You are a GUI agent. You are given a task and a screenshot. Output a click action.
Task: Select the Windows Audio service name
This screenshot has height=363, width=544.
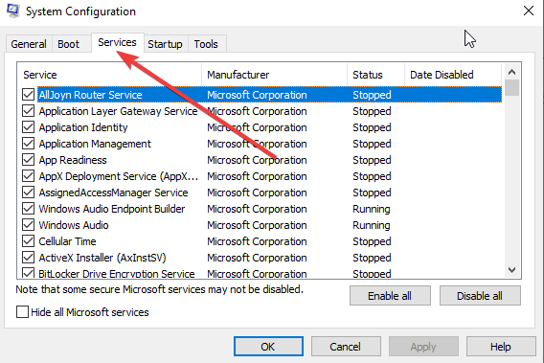click(x=74, y=225)
